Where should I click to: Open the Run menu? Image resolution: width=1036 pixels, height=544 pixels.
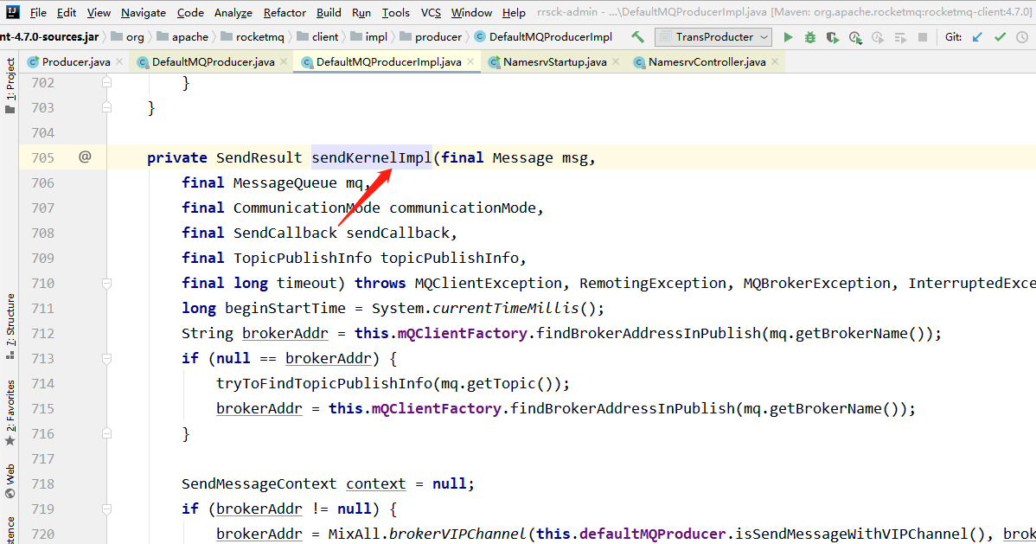point(361,13)
